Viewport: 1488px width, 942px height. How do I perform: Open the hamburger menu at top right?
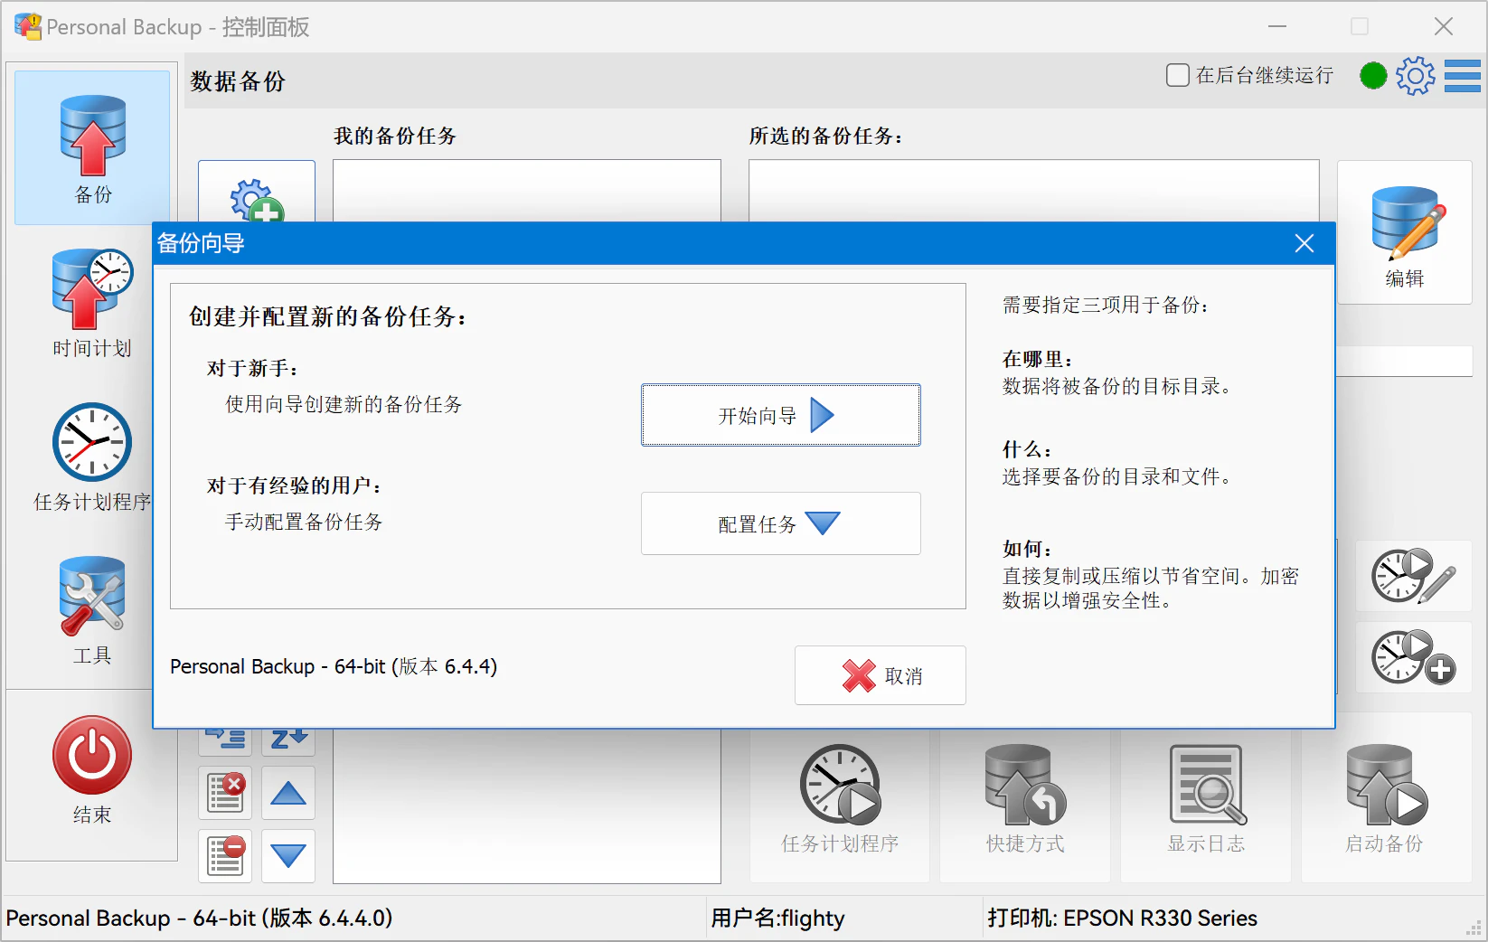pyautogui.click(x=1462, y=76)
